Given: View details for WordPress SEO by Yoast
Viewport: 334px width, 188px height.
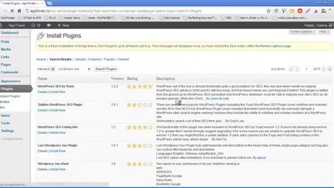Looking at the screenshot, I should click(42, 92).
